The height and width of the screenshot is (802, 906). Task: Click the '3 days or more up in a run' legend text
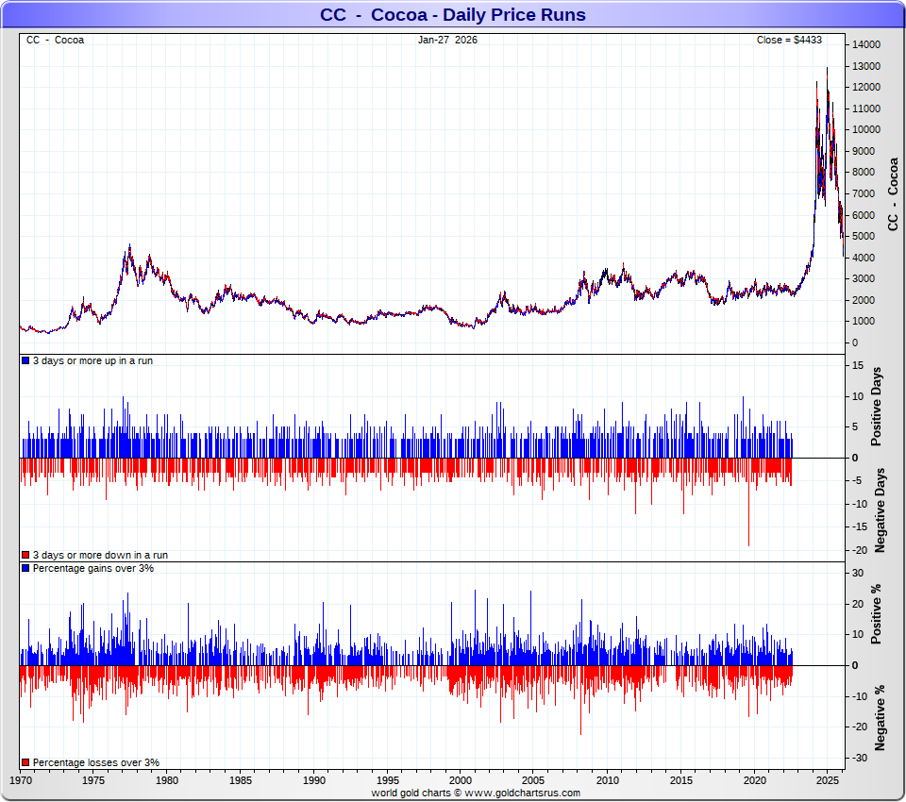(93, 360)
